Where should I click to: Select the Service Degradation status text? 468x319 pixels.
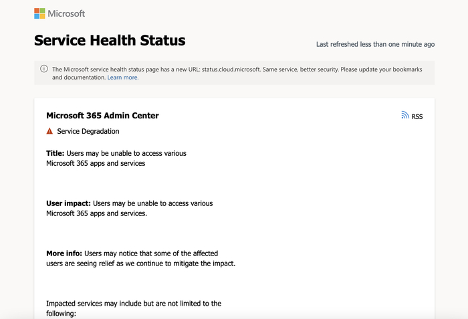point(88,131)
